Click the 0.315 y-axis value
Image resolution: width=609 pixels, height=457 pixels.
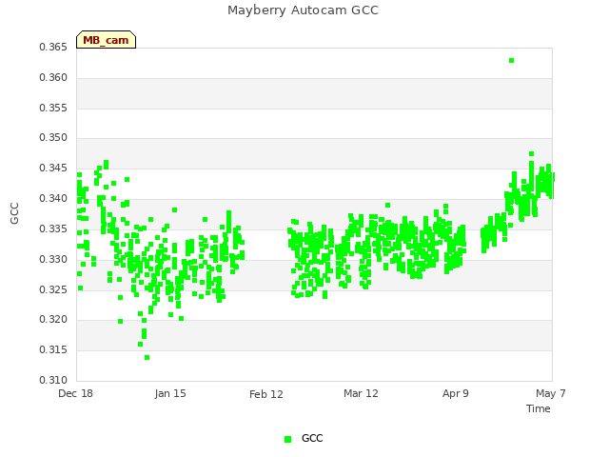coord(53,349)
